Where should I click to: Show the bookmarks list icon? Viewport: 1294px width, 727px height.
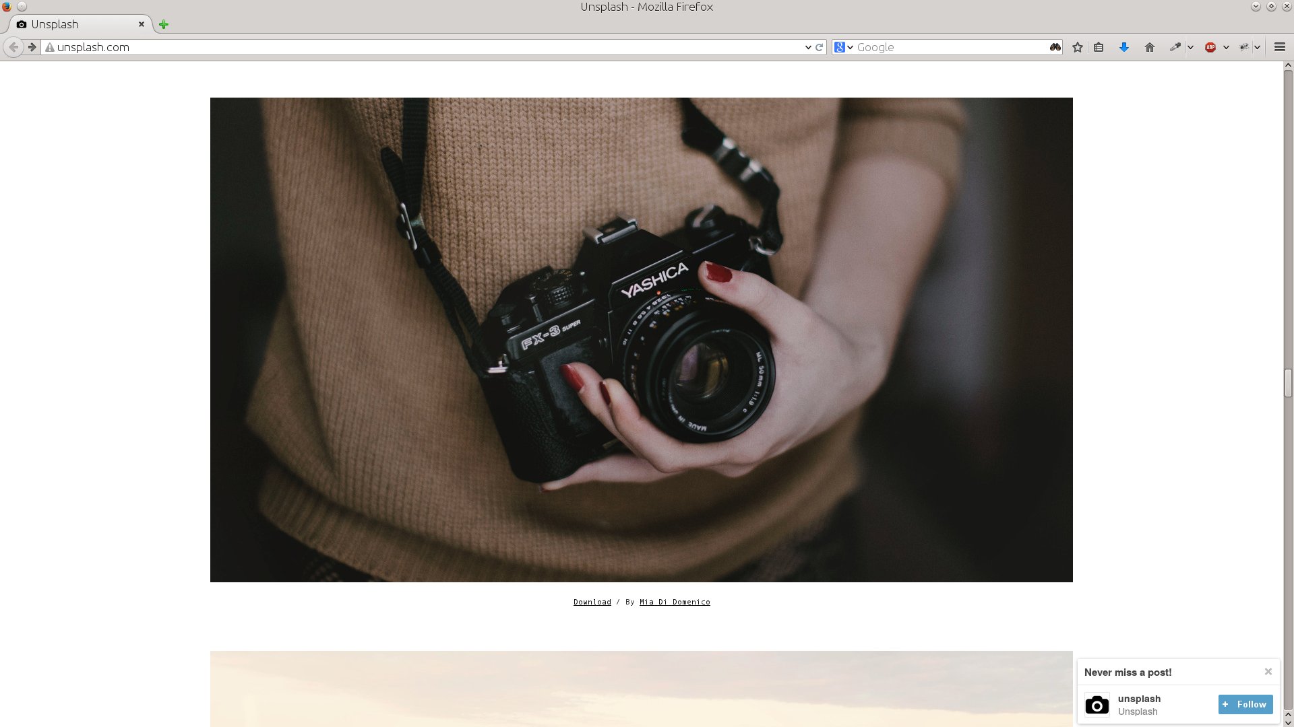[1099, 47]
